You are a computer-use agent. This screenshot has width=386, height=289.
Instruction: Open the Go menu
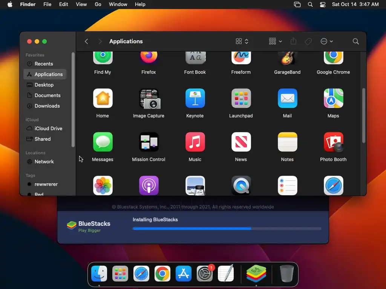98,5
